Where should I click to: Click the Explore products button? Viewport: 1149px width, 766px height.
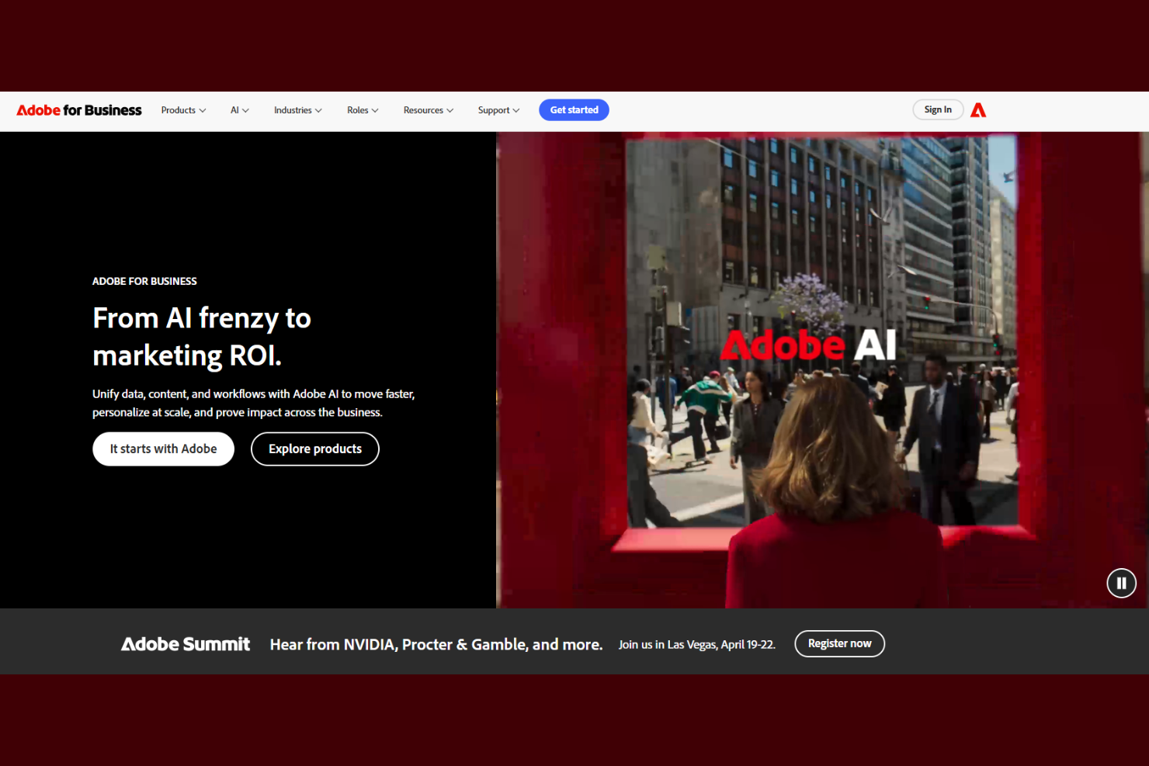point(315,449)
